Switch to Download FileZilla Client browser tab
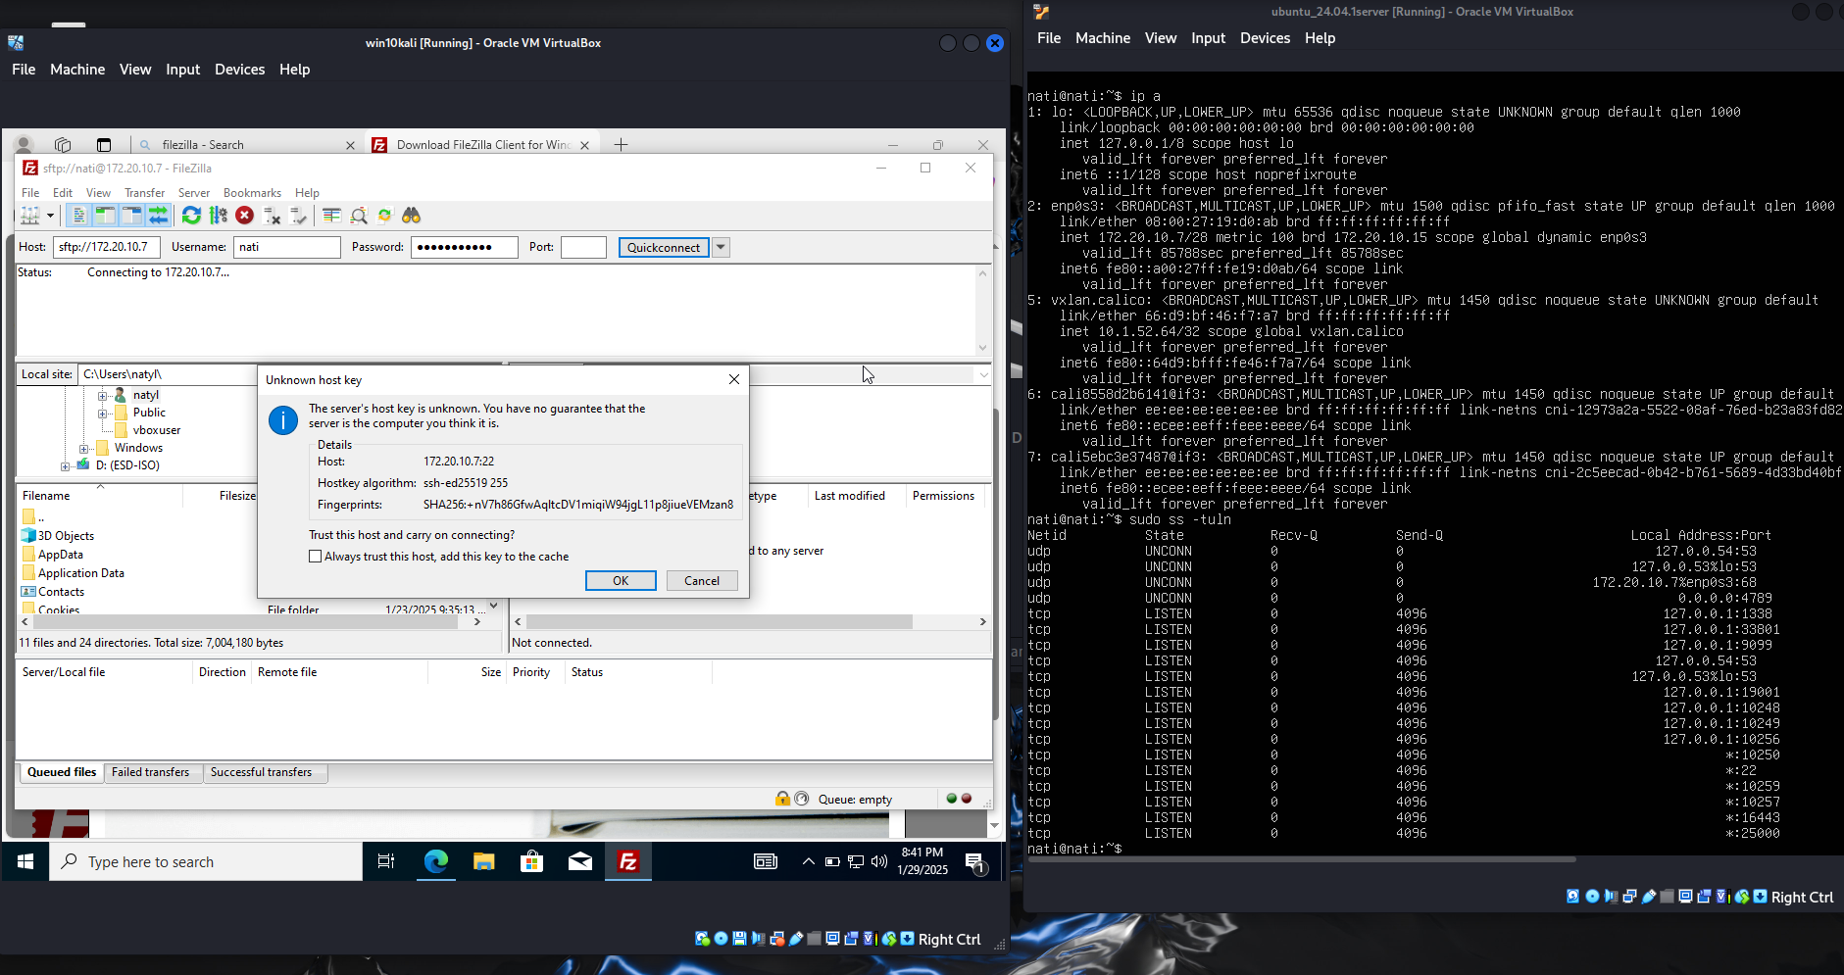1844x975 pixels. pos(483,145)
